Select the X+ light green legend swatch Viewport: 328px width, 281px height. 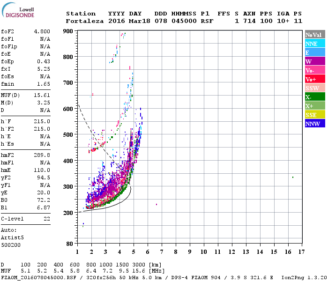pyautogui.click(x=315, y=106)
